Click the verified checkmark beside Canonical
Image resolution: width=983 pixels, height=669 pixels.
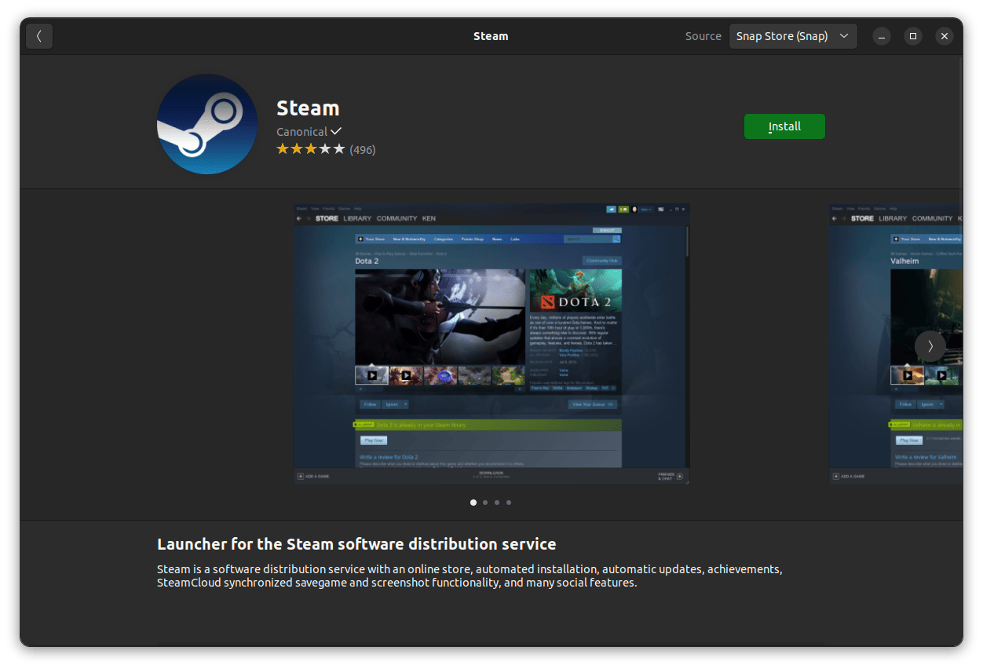336,131
